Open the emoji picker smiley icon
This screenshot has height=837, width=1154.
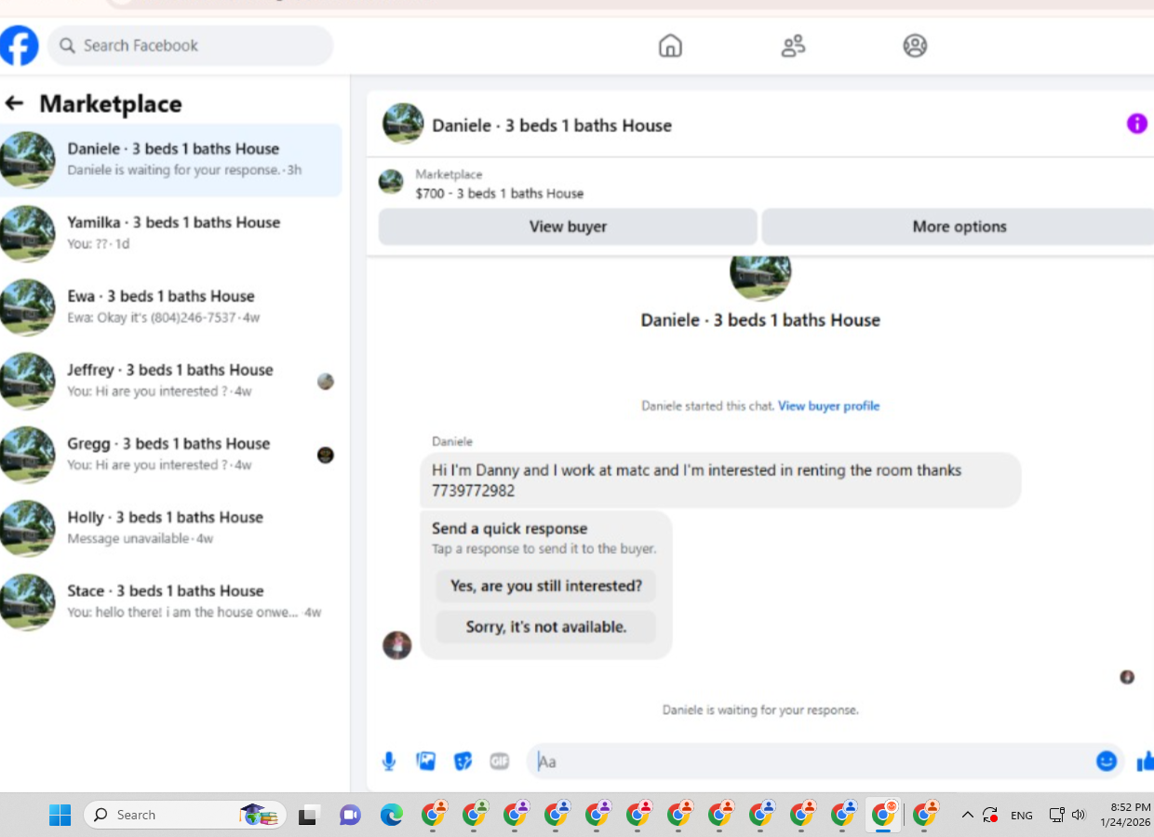click(1106, 762)
